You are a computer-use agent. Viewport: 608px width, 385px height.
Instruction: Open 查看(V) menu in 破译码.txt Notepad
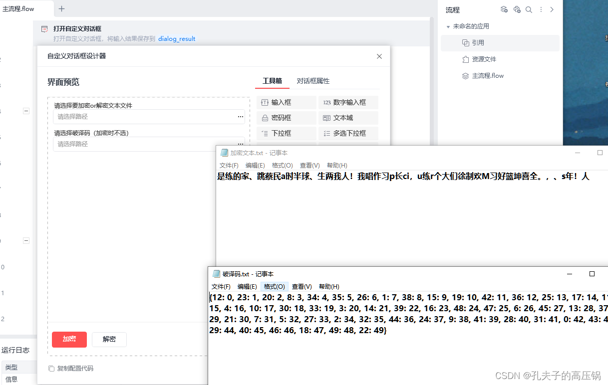[x=302, y=286]
